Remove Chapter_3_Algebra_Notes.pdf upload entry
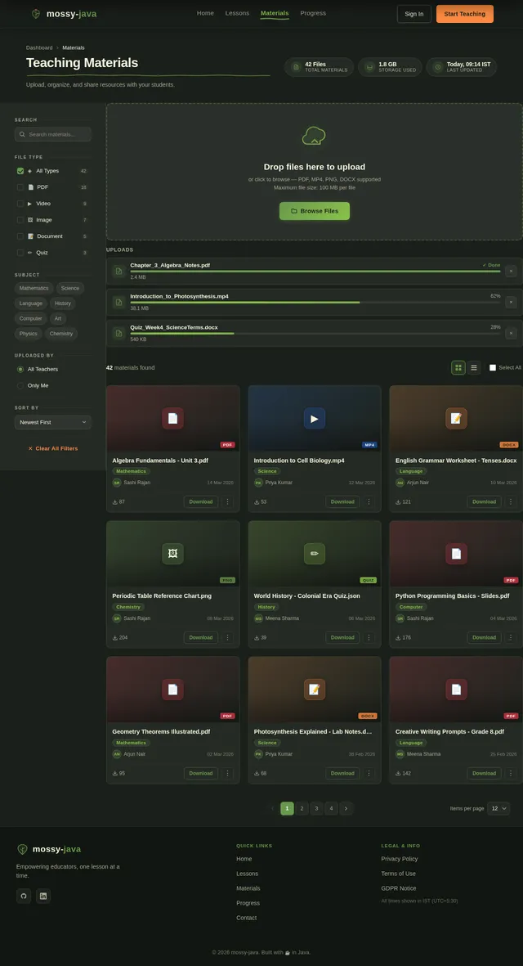523x966 pixels. coord(511,271)
